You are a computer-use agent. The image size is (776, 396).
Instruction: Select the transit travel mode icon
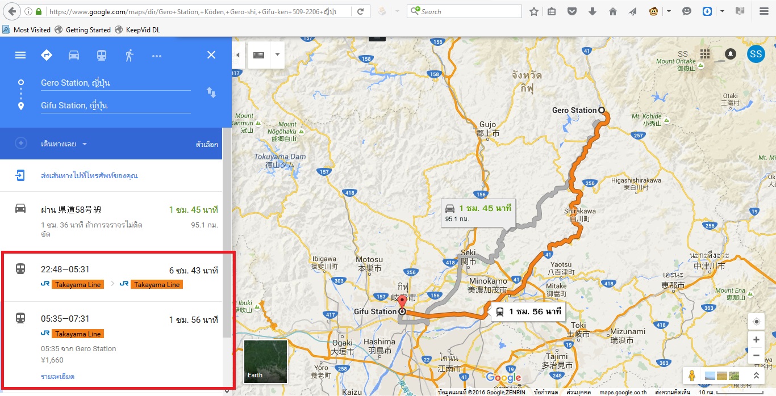pos(101,55)
